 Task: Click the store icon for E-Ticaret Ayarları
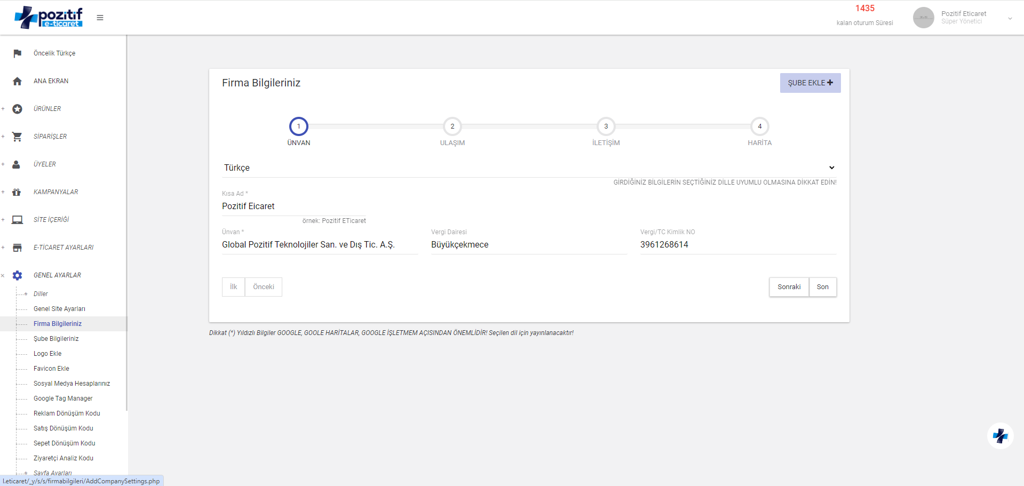coord(17,248)
